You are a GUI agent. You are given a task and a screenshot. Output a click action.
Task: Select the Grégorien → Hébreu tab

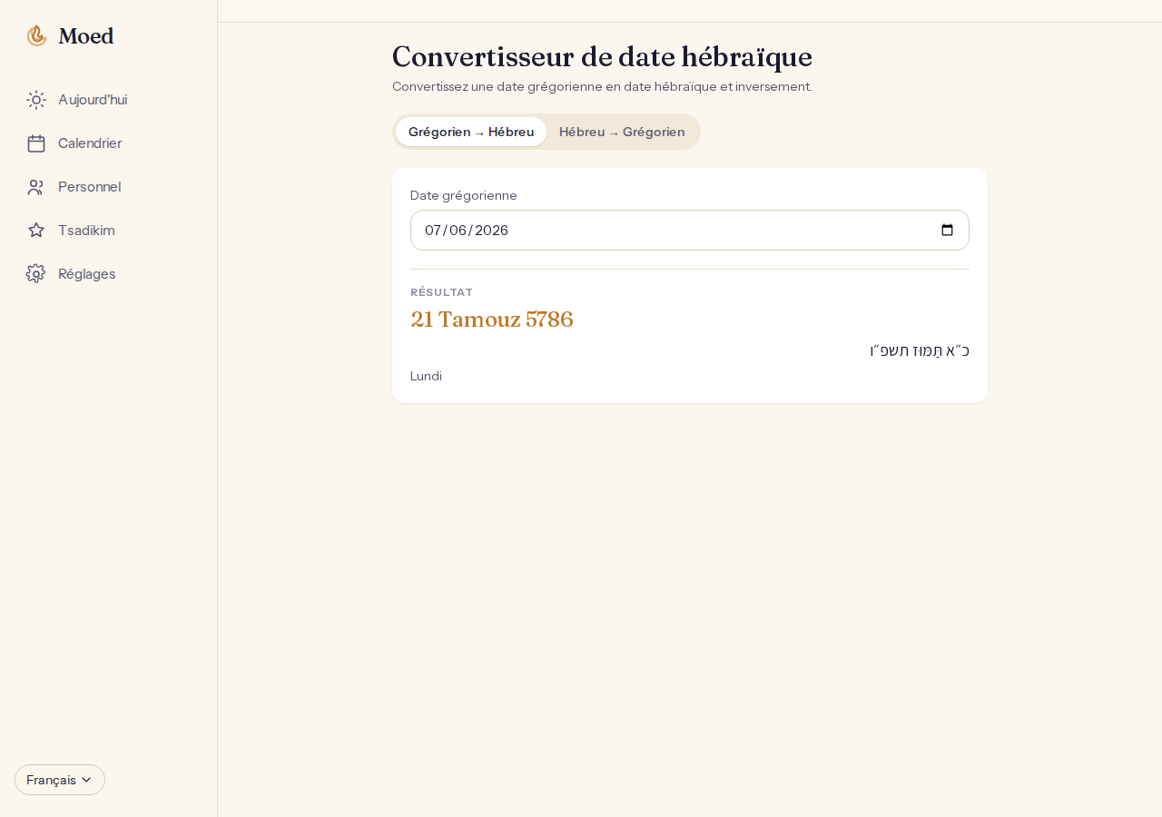click(x=471, y=132)
